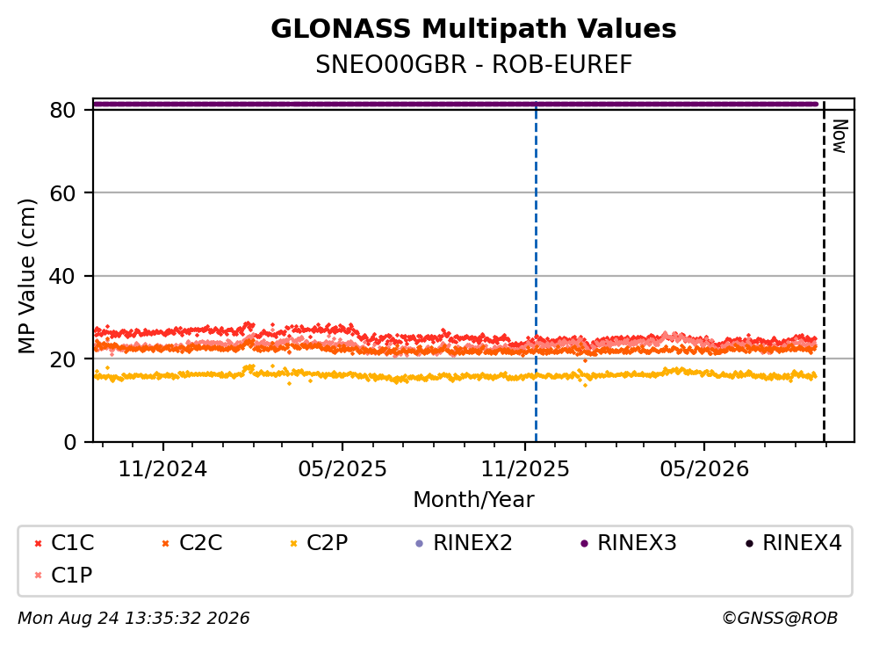Click the C1C red legend marker
This screenshot has width=872, height=645.
coord(38,544)
